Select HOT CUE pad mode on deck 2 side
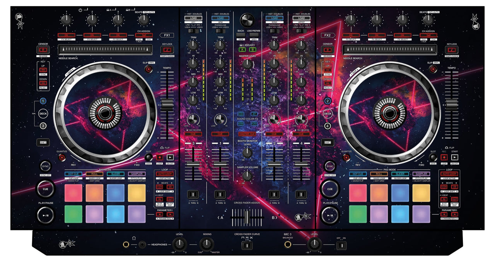This screenshot has height=263, width=495. coord(358,174)
